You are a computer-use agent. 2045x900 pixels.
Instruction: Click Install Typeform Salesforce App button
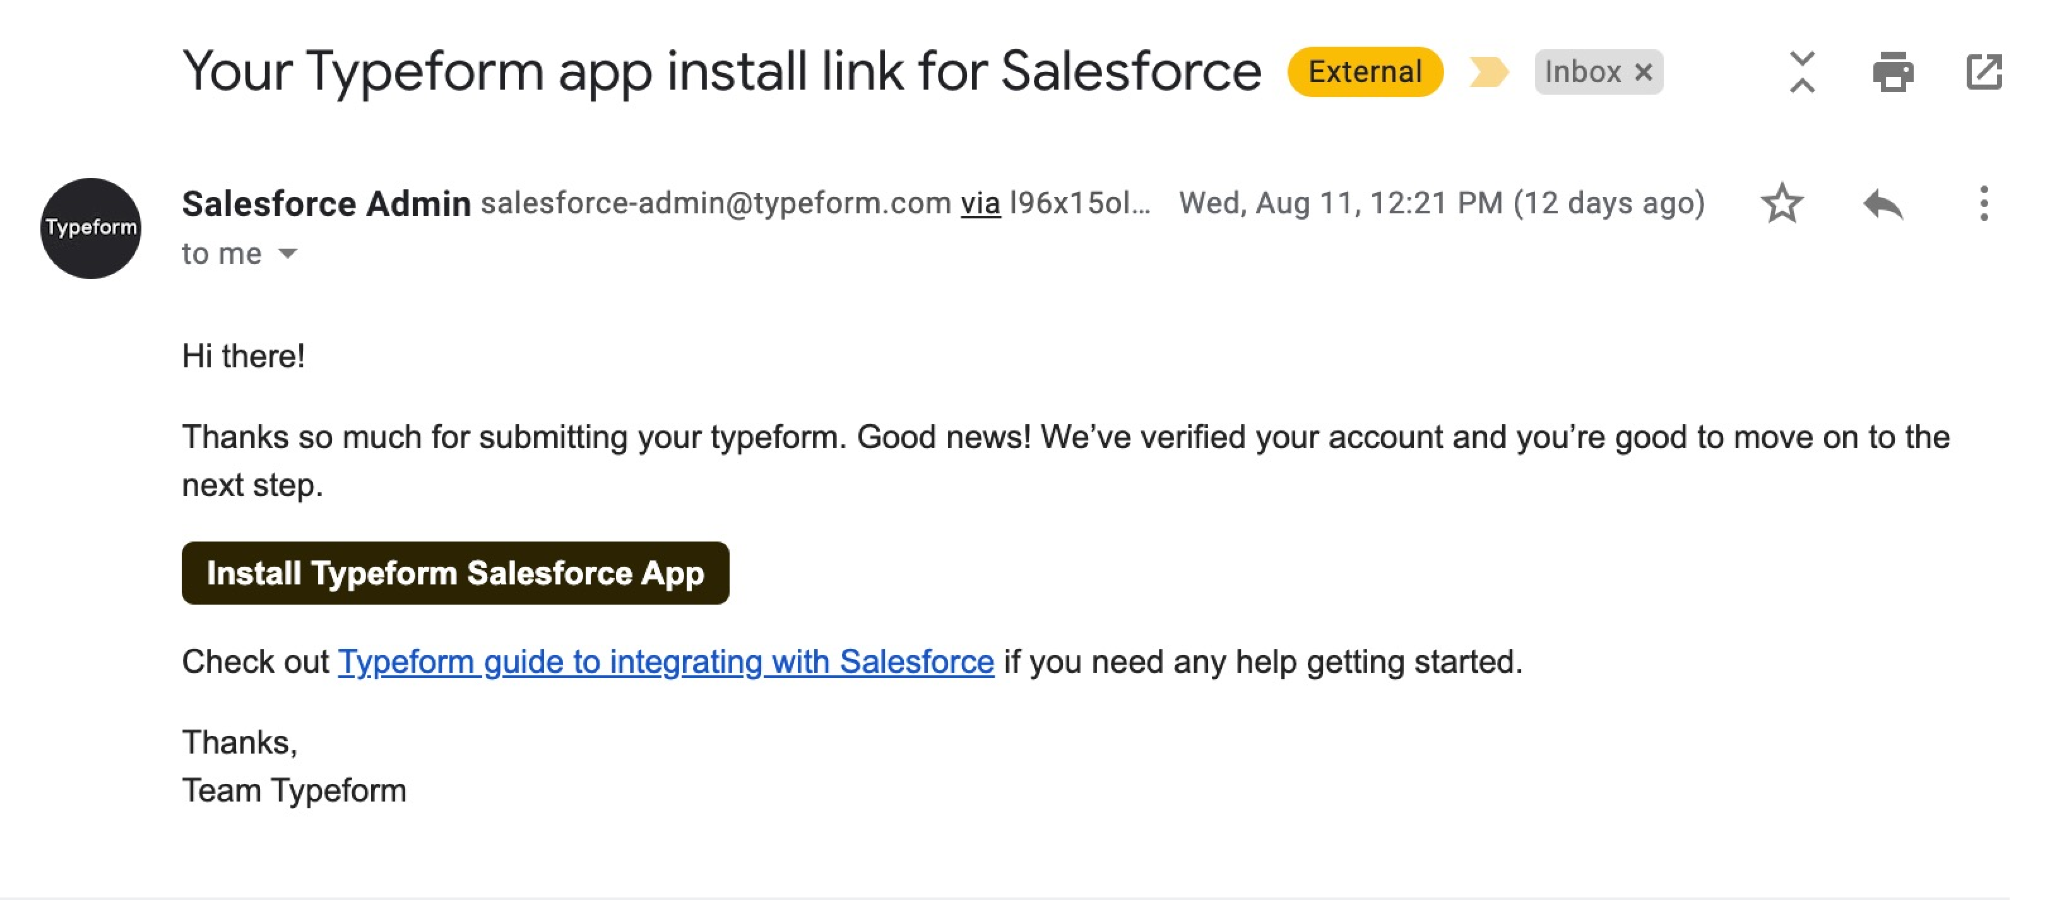[x=455, y=573]
